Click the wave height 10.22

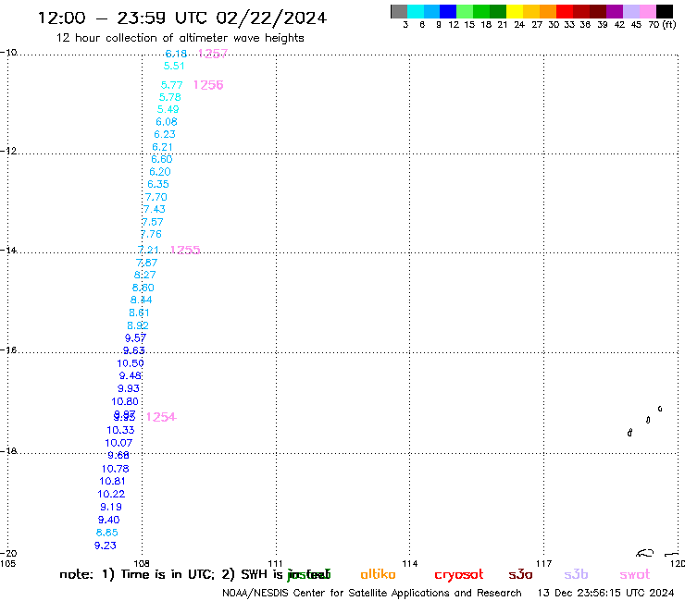coord(111,494)
